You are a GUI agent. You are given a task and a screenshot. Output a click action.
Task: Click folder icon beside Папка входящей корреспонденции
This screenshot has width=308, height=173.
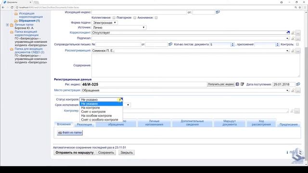click(x=12, y=32)
